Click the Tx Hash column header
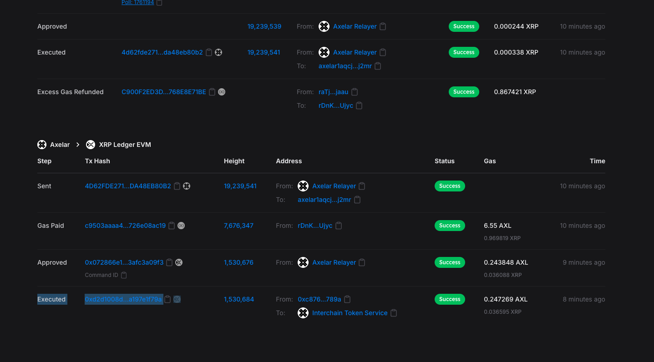The image size is (654, 362). click(x=97, y=161)
